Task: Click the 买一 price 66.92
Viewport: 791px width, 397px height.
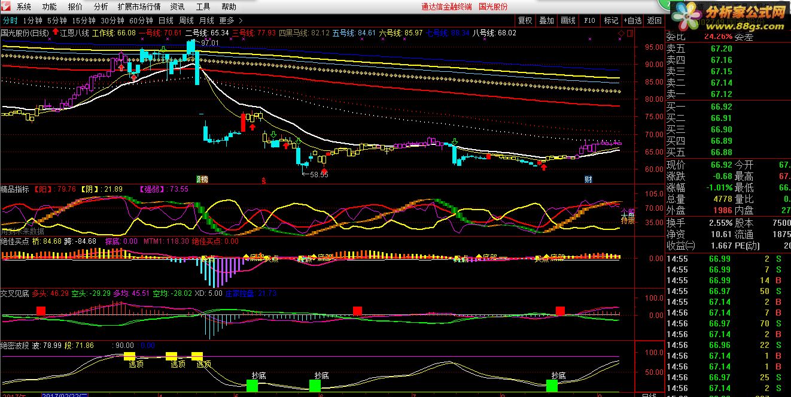Action: point(721,107)
